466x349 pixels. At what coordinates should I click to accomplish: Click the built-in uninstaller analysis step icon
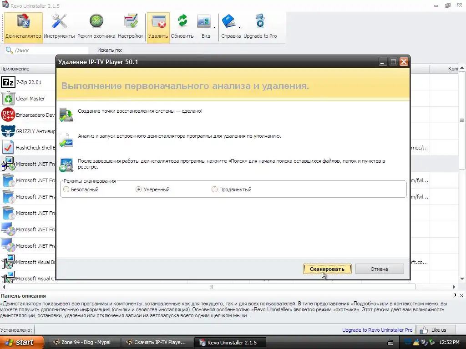[x=66, y=140]
